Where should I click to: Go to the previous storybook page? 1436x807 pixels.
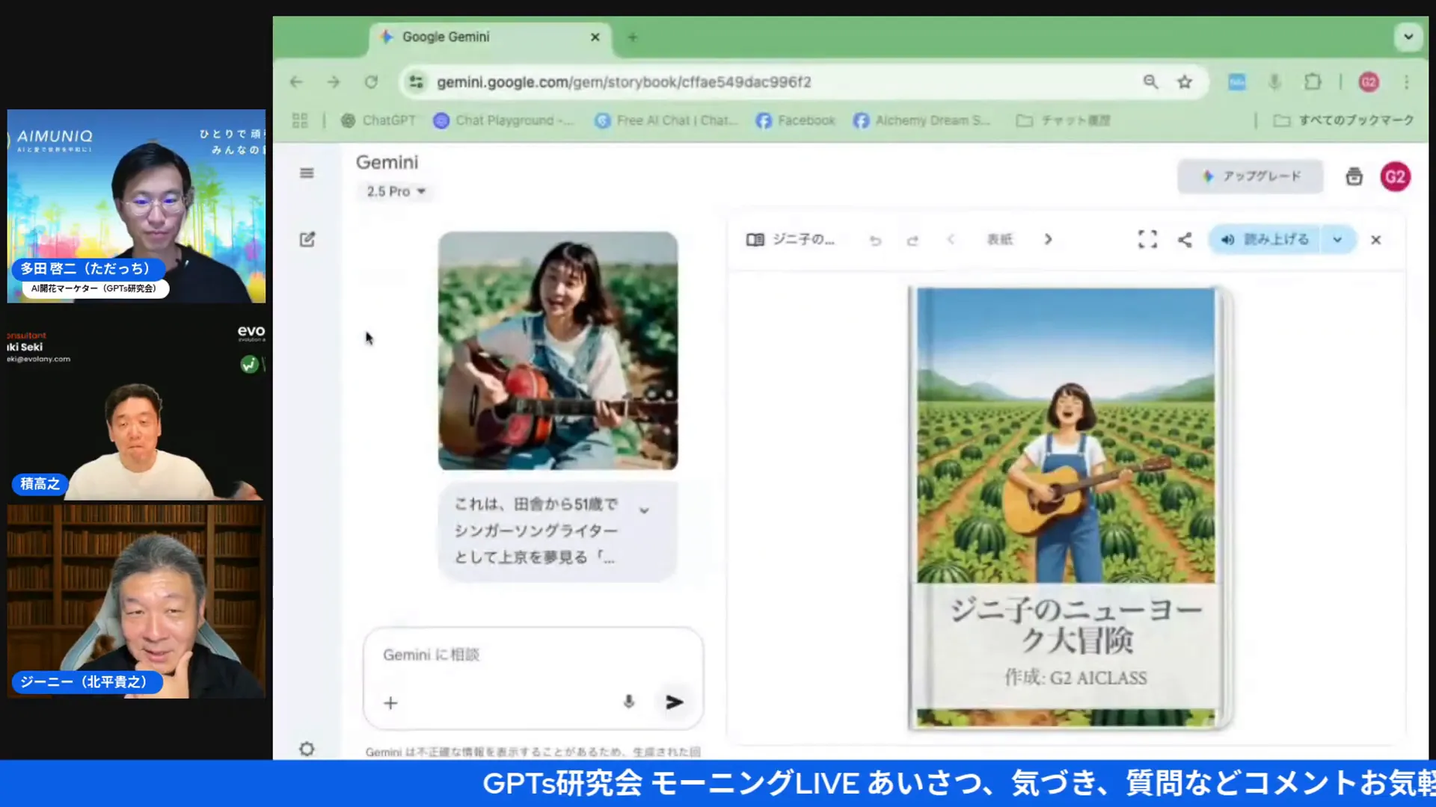pos(951,240)
